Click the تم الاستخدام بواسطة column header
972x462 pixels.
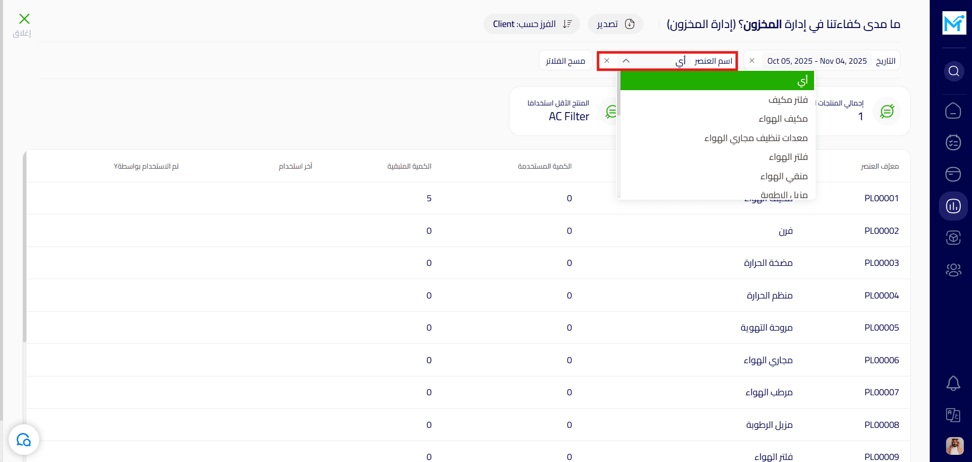[146, 166]
